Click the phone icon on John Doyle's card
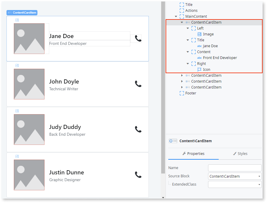The width and height of the screenshot is (267, 203). coord(138,84)
